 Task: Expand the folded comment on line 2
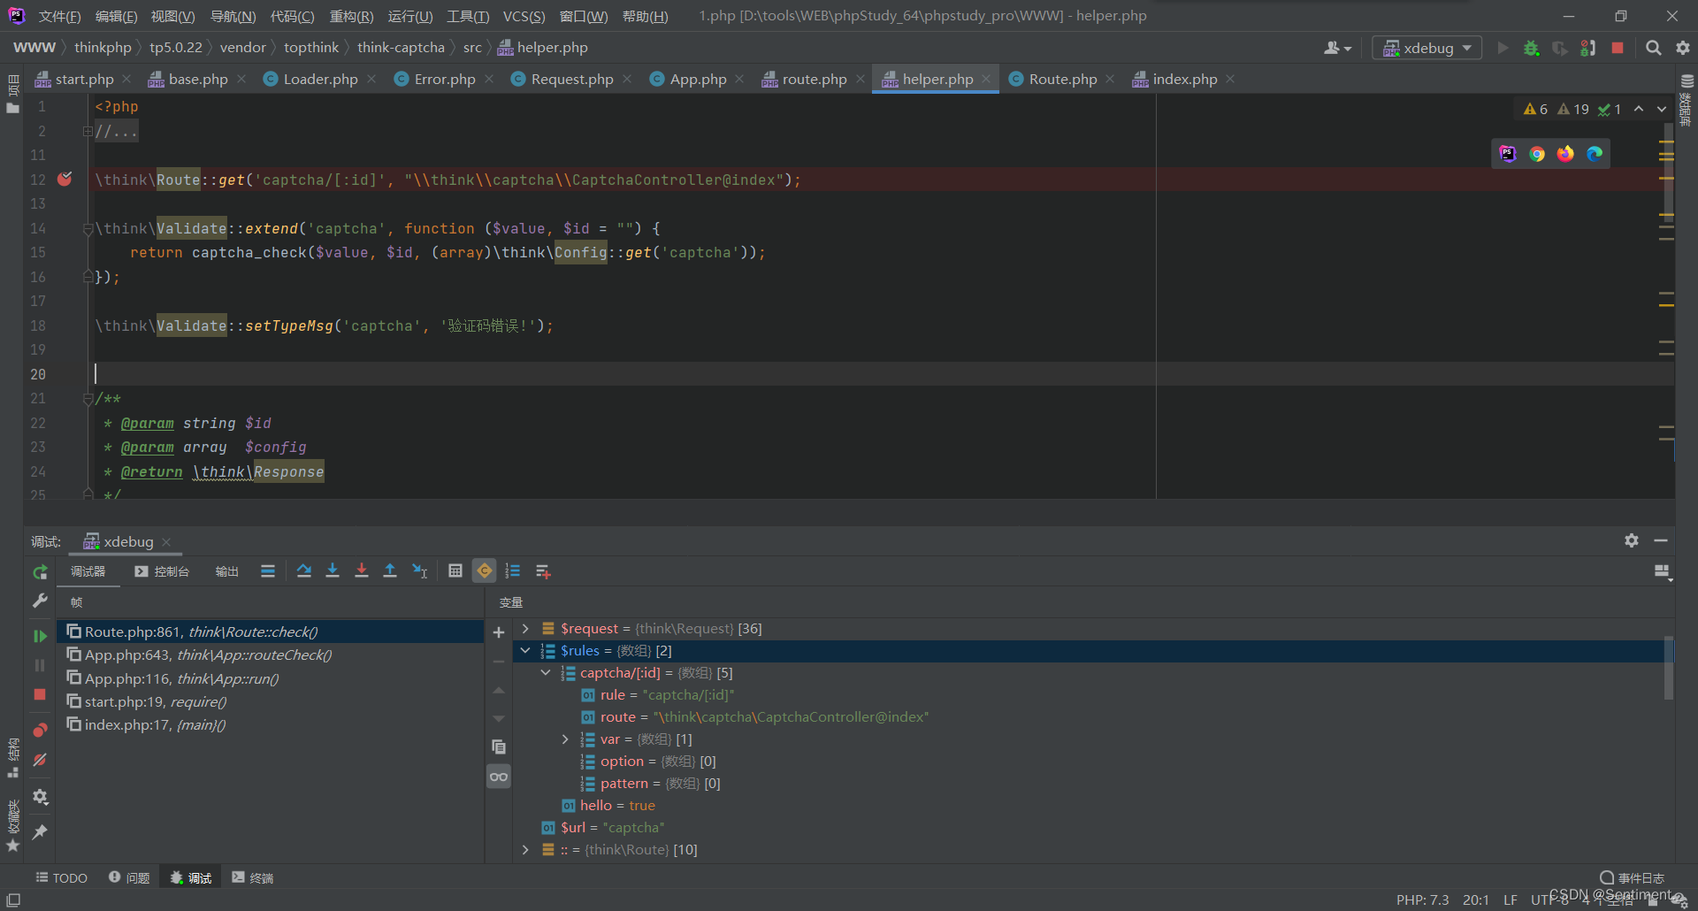[x=88, y=131]
